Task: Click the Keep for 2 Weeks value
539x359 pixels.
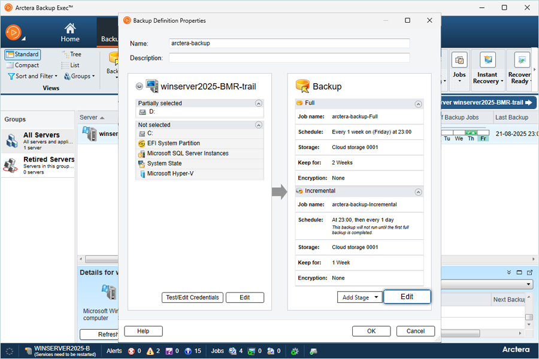Action: (x=342, y=163)
